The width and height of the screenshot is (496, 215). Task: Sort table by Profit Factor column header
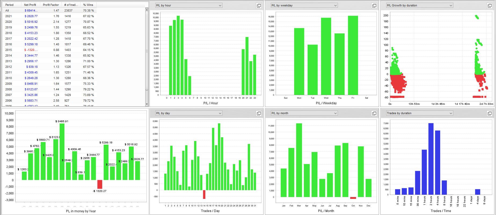[51, 5]
